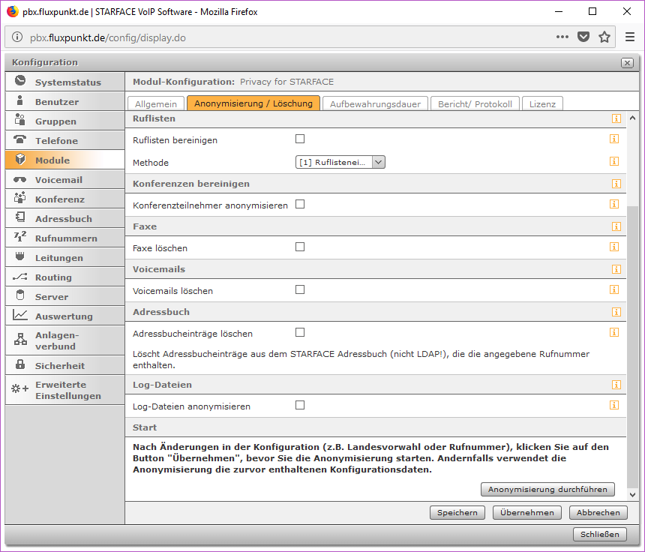Viewport: 645px width, 552px height.
Task: Go to the Gruppen section
Action: pyautogui.click(x=65, y=121)
